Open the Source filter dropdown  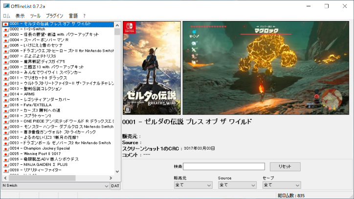[237, 185]
